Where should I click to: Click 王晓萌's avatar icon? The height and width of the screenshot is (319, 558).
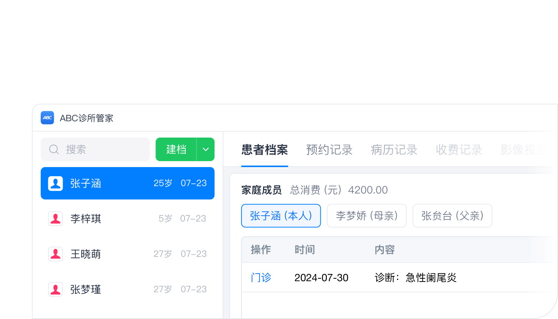click(55, 254)
